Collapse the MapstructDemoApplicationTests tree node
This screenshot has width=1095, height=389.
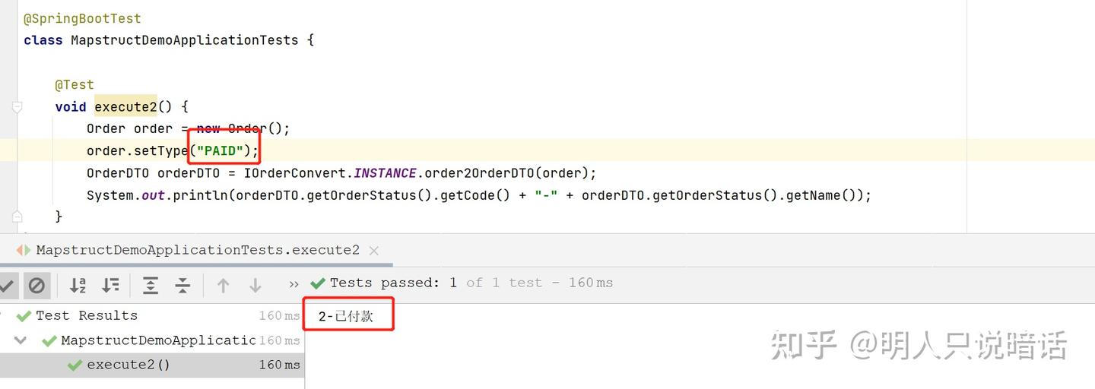click(21, 340)
